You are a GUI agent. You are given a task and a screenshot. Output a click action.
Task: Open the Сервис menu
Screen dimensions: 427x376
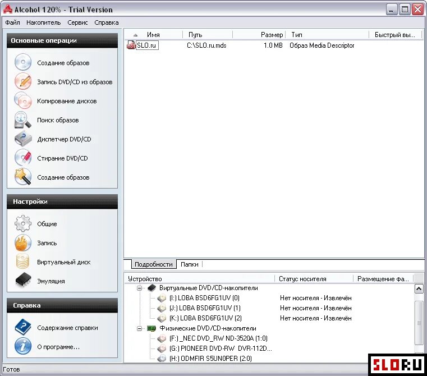pyautogui.click(x=77, y=22)
